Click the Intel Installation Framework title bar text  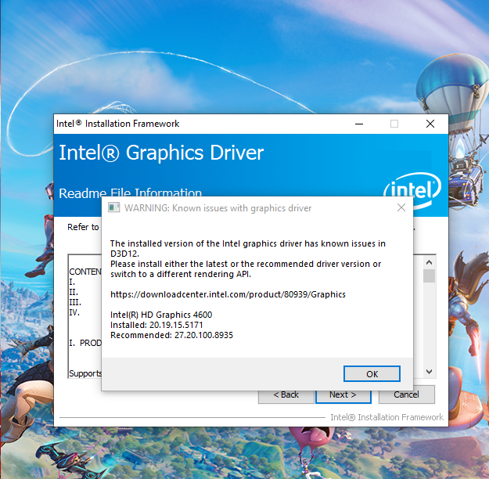point(117,124)
